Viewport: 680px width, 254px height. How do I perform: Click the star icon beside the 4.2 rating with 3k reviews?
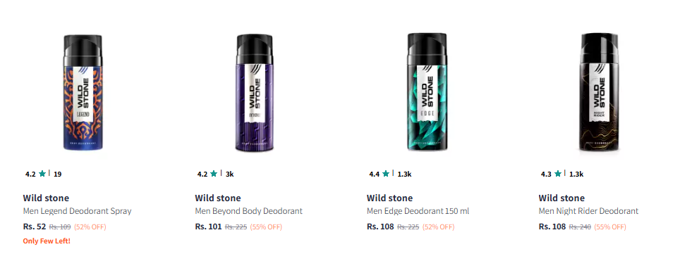[214, 174]
